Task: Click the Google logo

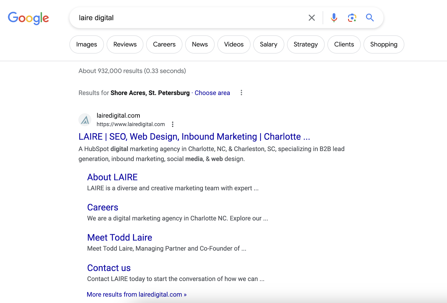Action: click(x=28, y=18)
